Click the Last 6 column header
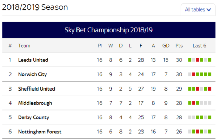The width and height of the screenshot is (220, 140). tap(199, 46)
